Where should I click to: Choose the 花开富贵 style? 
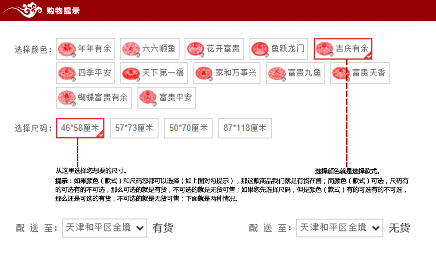click(214, 49)
